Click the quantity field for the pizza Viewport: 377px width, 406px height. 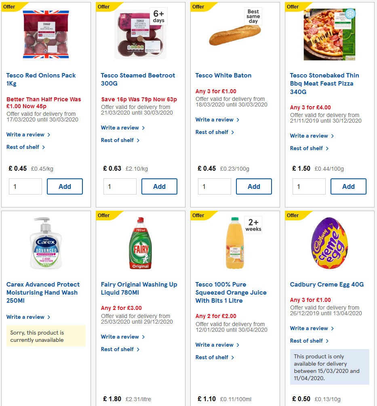(309, 186)
